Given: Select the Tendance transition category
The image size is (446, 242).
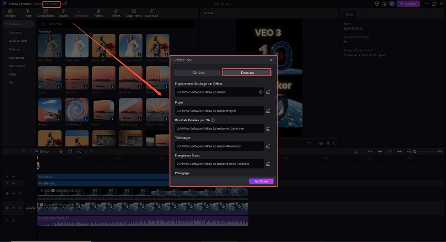Looking at the screenshot, I should coord(15,33).
